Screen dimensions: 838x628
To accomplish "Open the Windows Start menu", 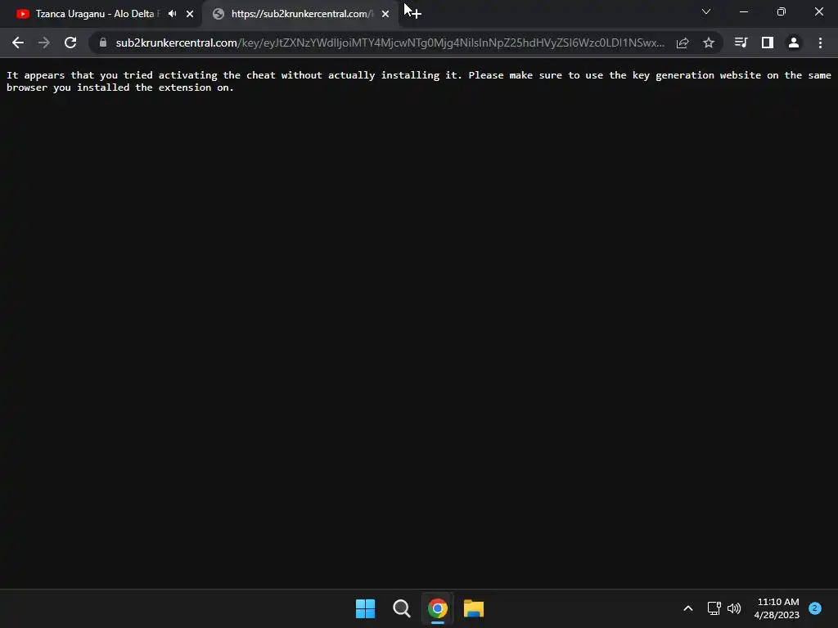I will pos(366,608).
